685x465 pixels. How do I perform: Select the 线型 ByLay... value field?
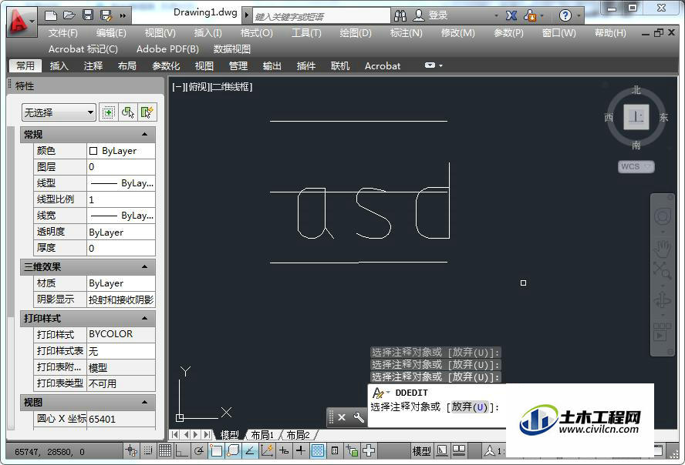point(121,183)
